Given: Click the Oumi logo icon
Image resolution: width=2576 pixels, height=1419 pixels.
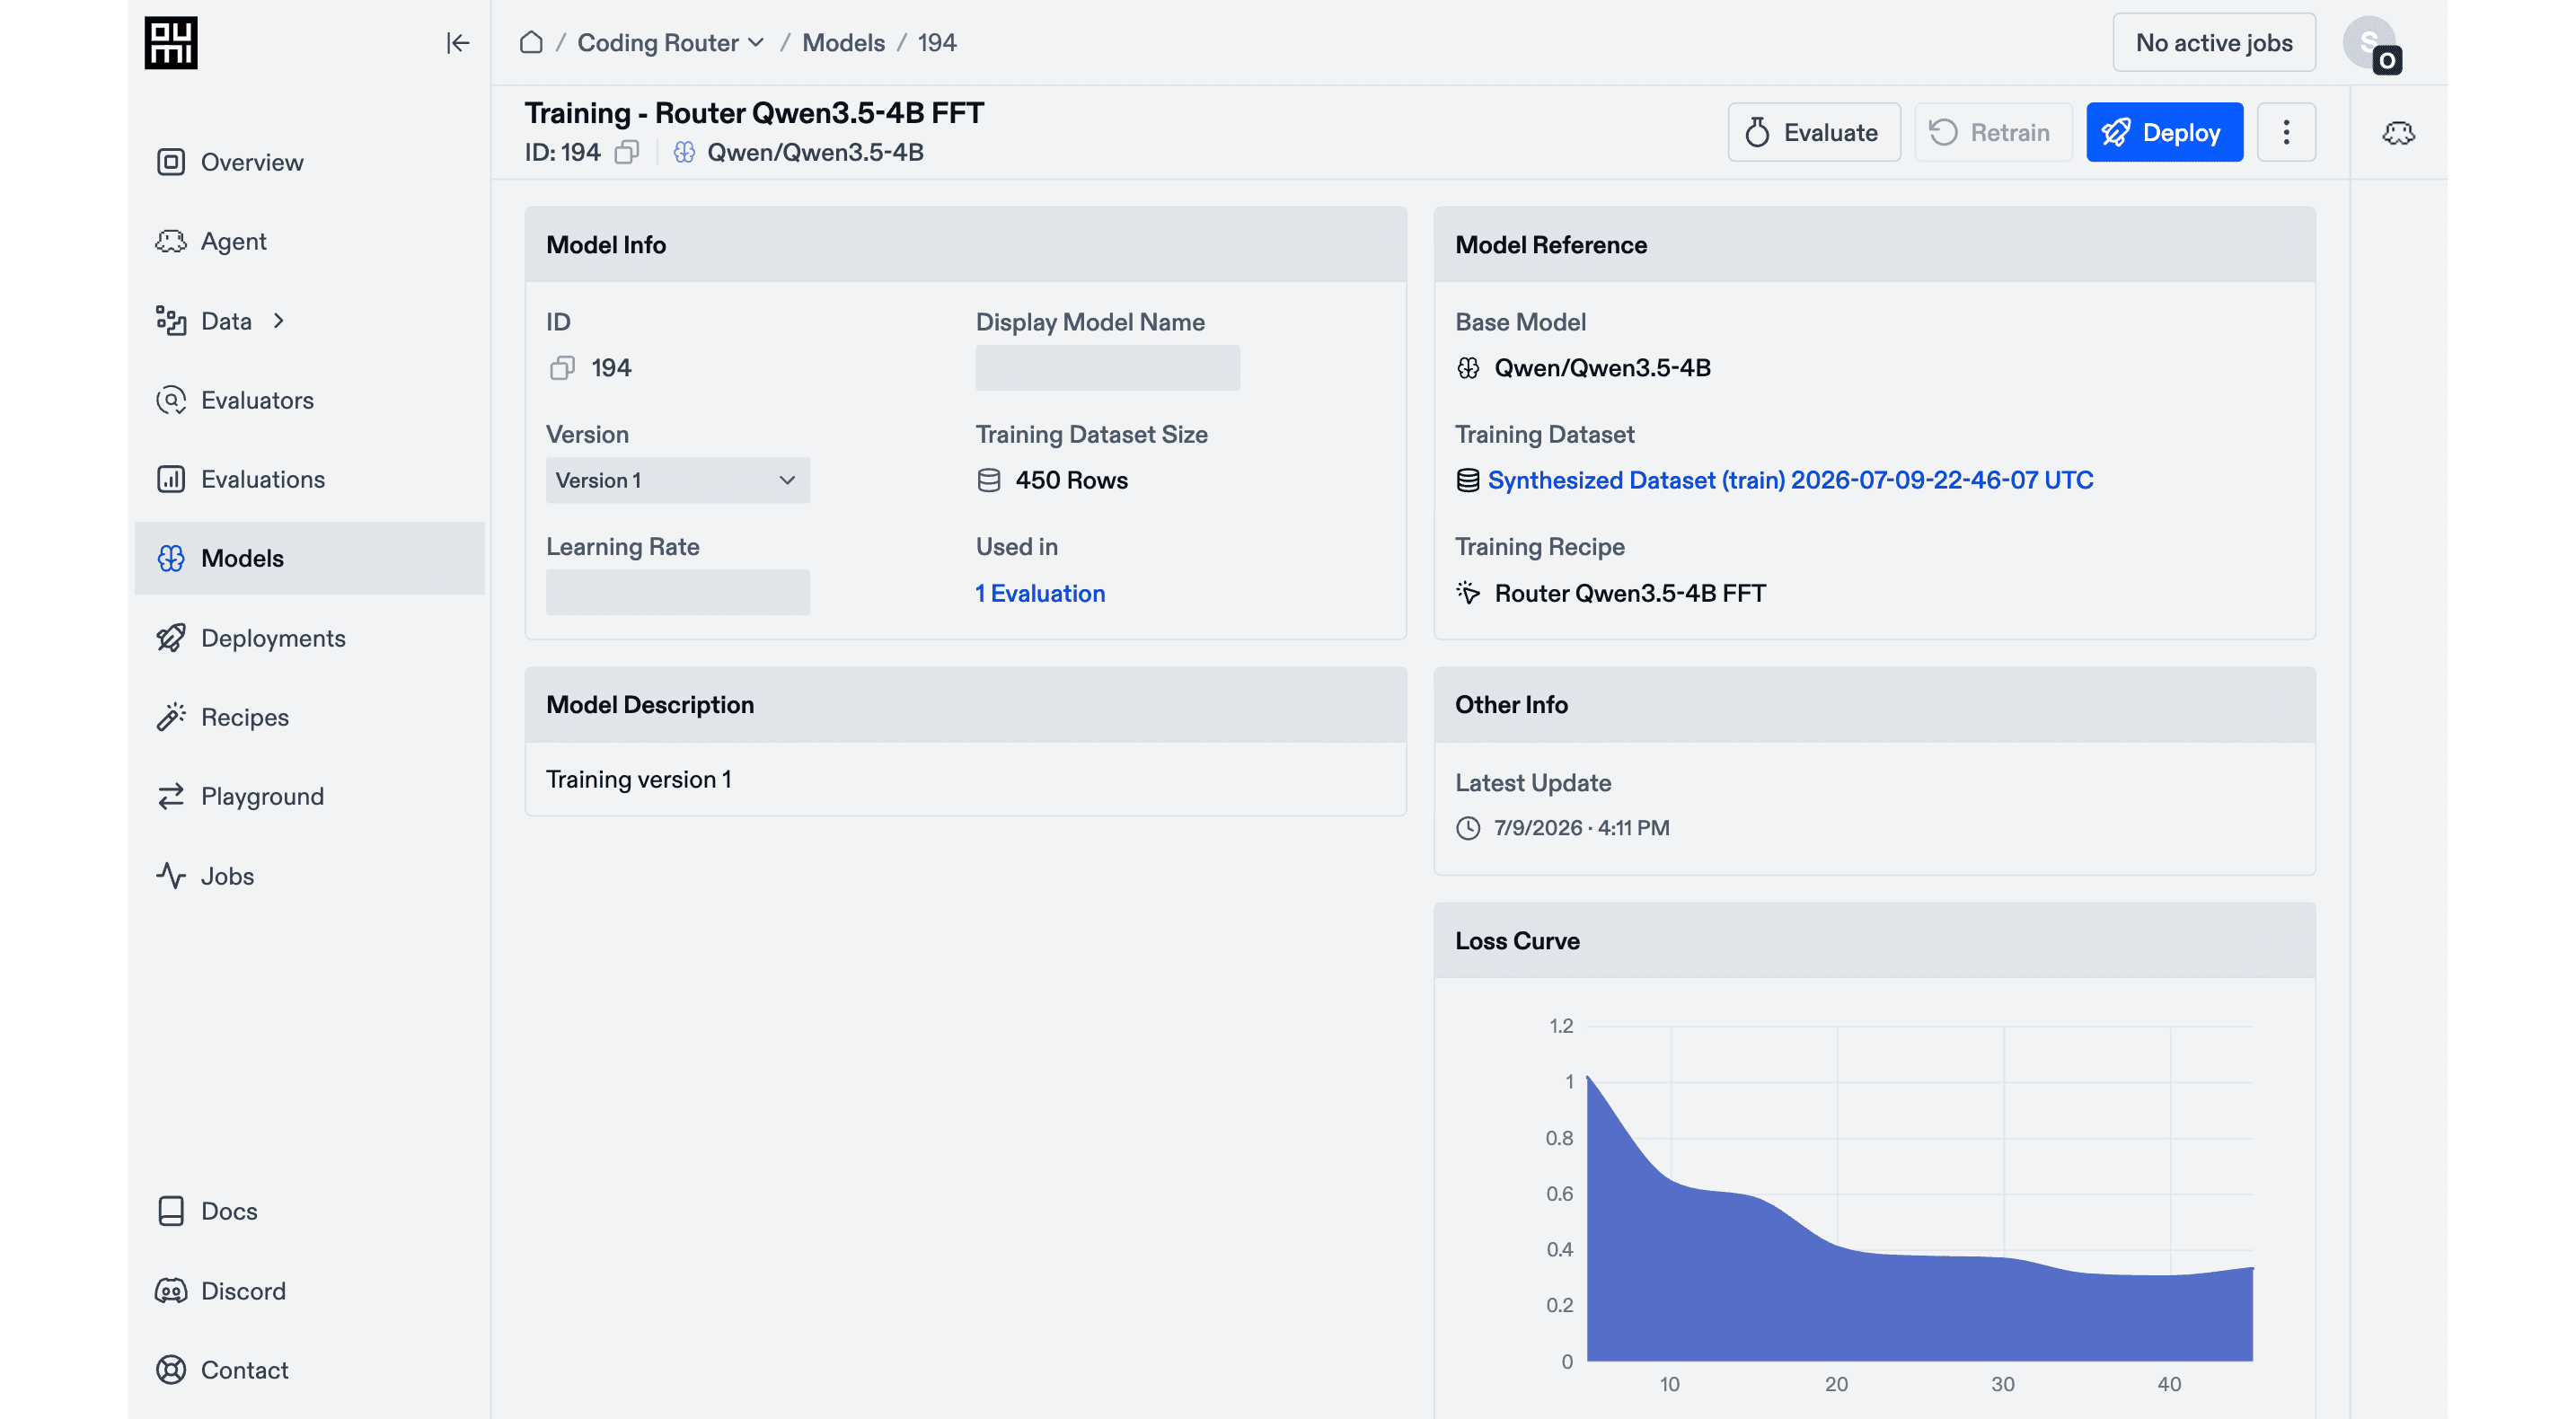Looking at the screenshot, I should (171, 43).
